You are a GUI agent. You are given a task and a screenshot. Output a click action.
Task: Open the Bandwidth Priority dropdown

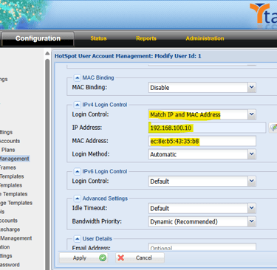251,221
